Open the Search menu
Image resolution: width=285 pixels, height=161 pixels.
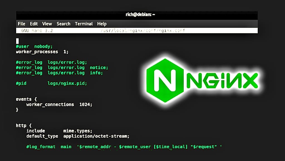click(x=63, y=24)
